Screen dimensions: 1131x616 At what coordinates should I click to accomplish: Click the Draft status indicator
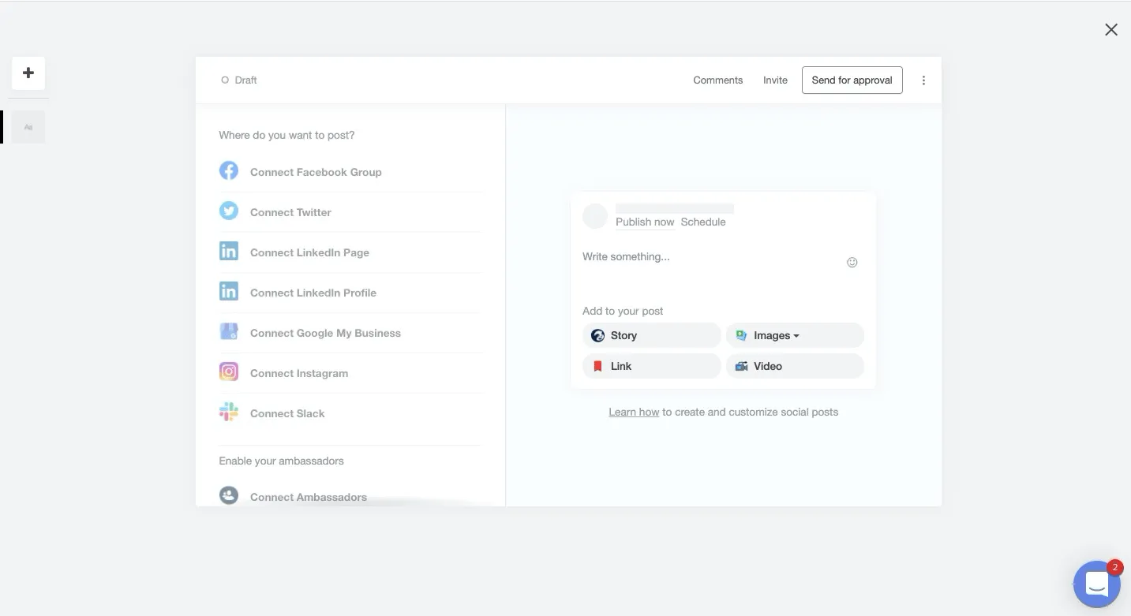[x=239, y=80]
